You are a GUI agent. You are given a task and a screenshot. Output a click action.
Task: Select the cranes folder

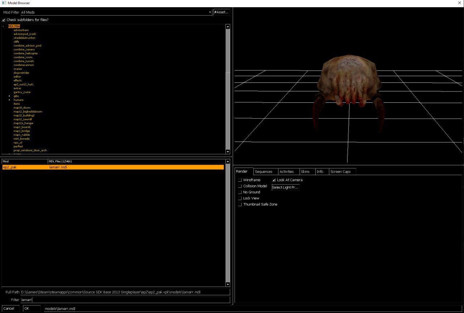18,69
